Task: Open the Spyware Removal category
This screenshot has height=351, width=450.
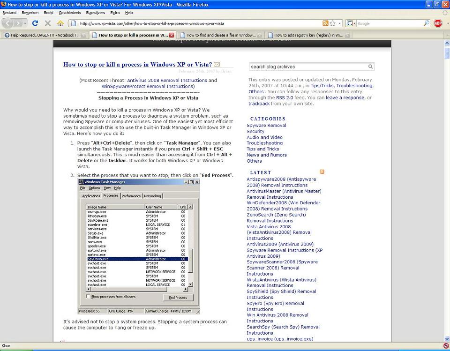Action: pos(266,126)
